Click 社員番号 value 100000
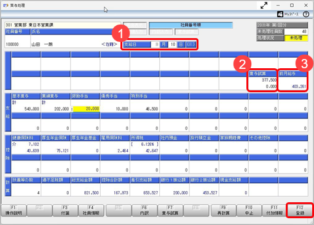The image size is (314, 225). [12, 44]
